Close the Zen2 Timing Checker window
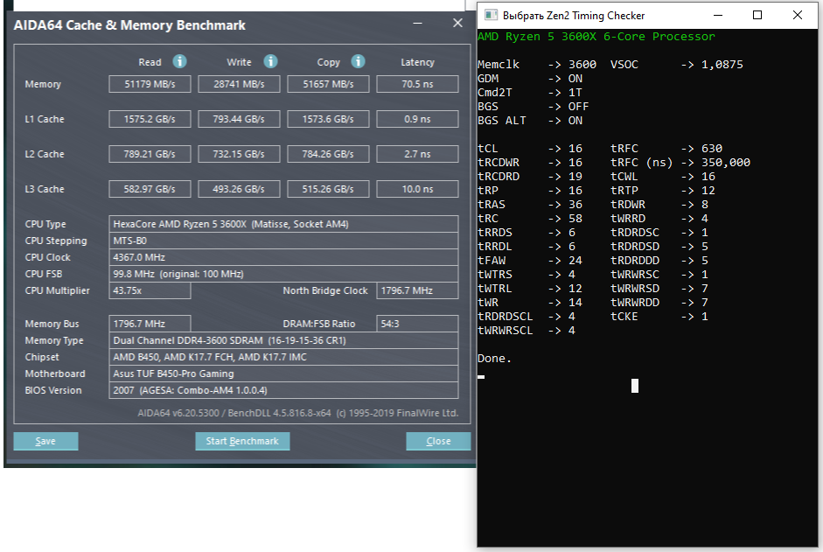The image size is (823, 552). pos(798,15)
